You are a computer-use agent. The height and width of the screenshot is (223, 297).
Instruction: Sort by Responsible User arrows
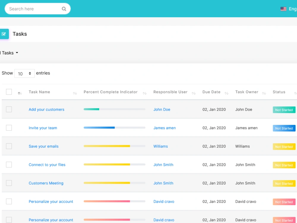pos(194,93)
